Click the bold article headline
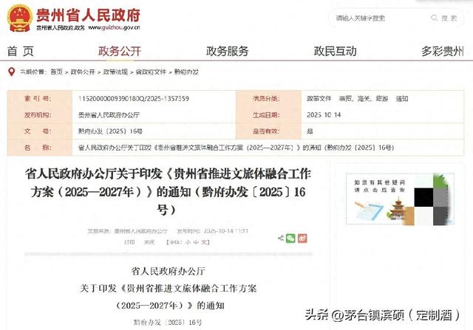The width and height of the screenshot is (473, 330). (x=168, y=192)
